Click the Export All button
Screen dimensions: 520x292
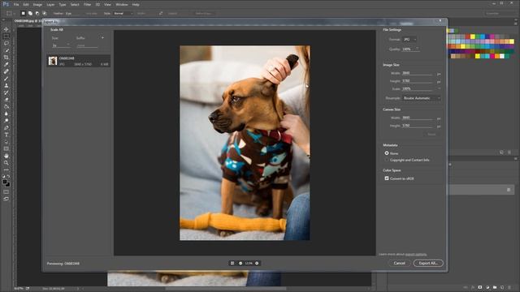click(x=428, y=263)
